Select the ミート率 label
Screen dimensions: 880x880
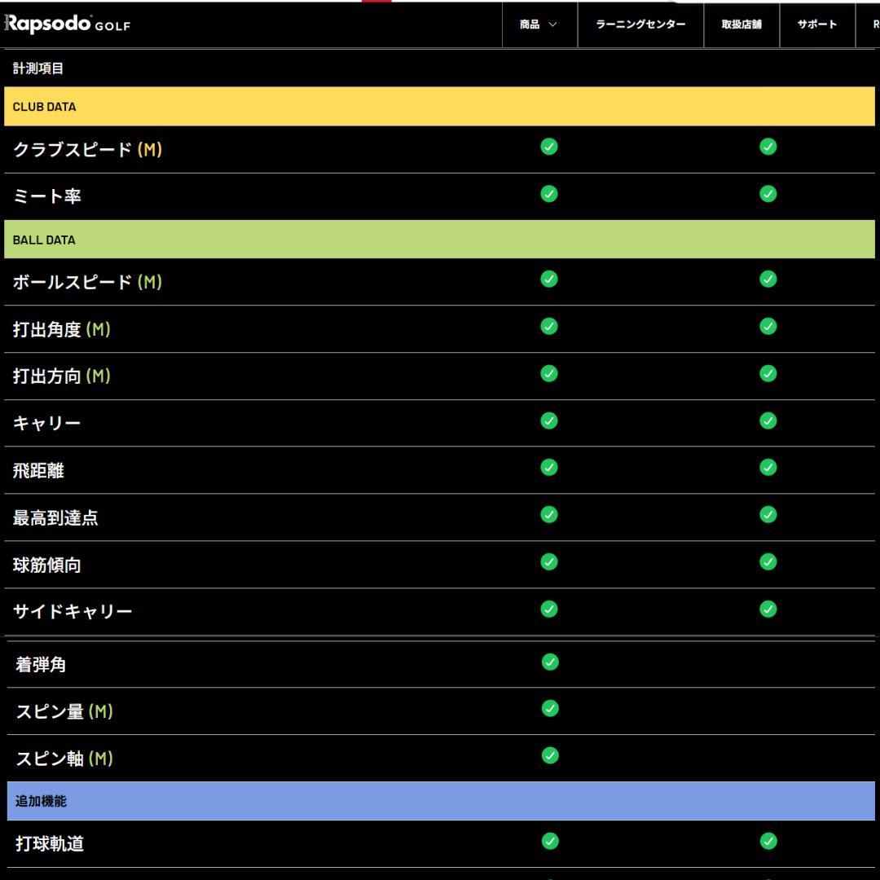tap(47, 196)
